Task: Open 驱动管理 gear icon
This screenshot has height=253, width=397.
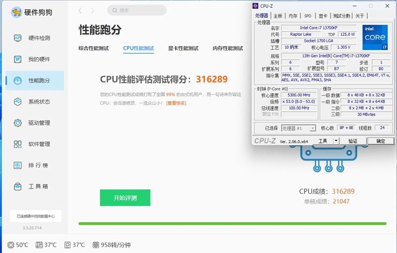Action: click(x=17, y=123)
